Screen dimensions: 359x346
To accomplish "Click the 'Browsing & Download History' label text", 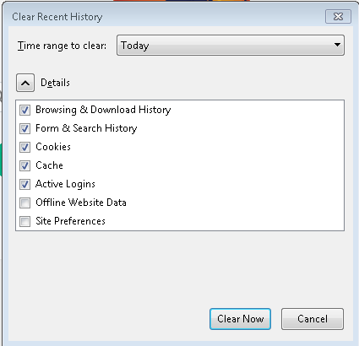I will point(103,110).
